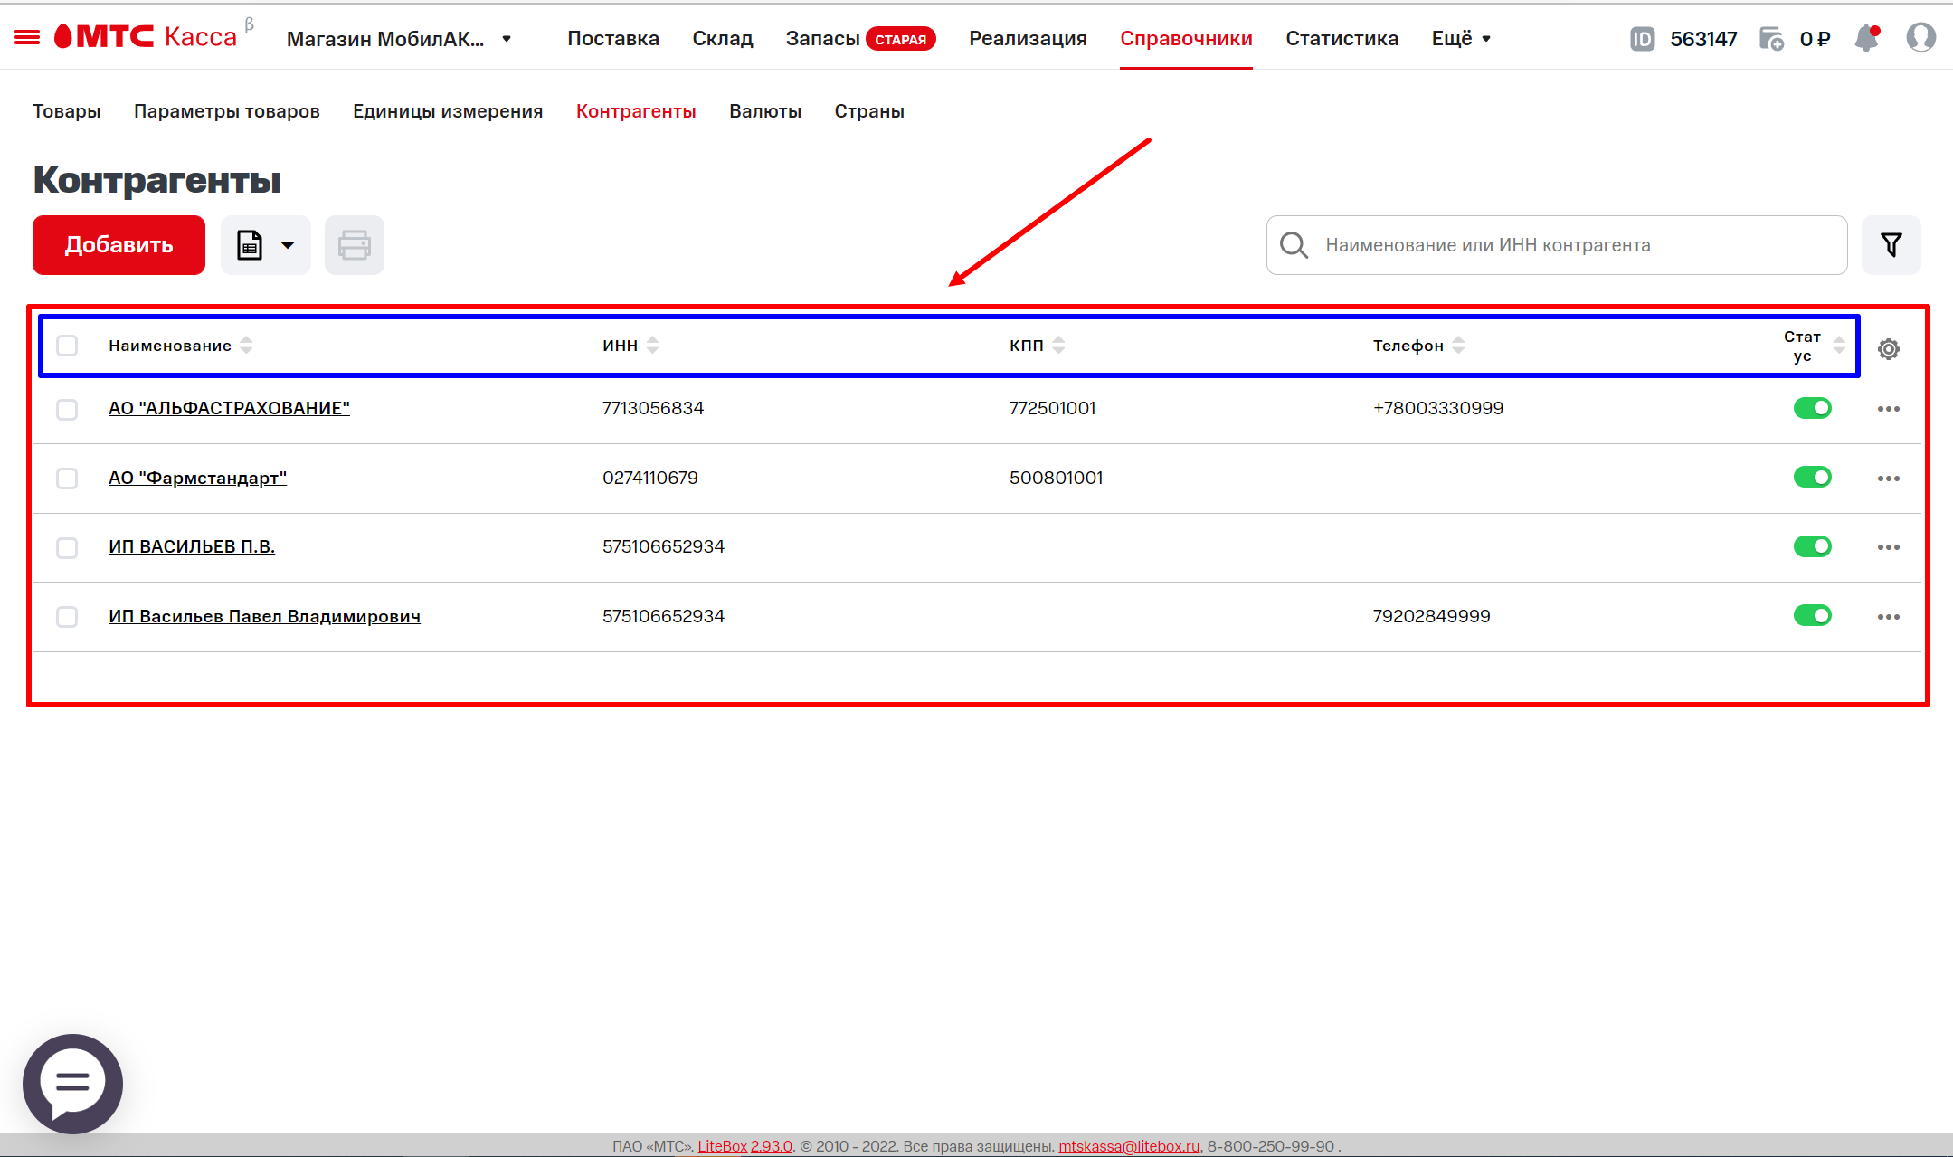The image size is (1953, 1157).
Task: Tick the select-all header checkbox
Action: [x=67, y=346]
